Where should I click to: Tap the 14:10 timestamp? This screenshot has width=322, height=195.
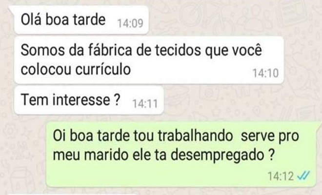tap(265, 73)
